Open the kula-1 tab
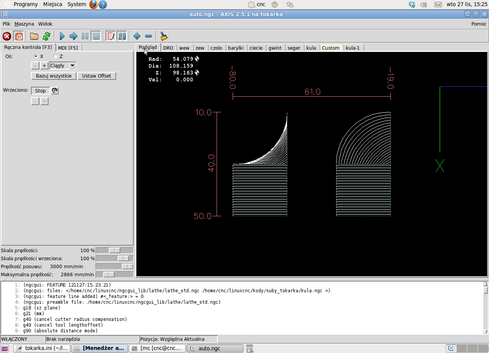 coord(353,48)
